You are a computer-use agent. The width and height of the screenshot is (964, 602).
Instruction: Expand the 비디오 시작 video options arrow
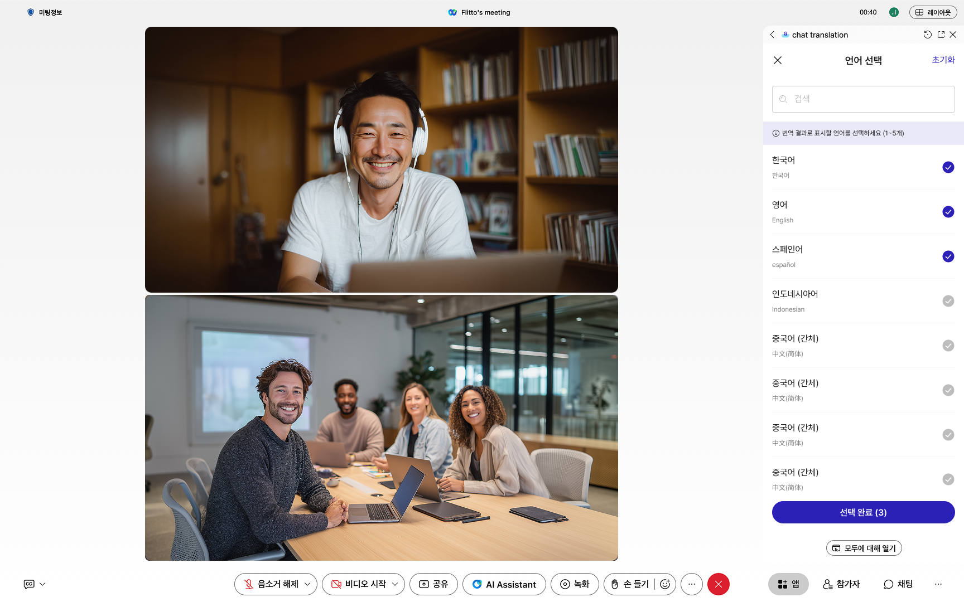[x=395, y=584]
